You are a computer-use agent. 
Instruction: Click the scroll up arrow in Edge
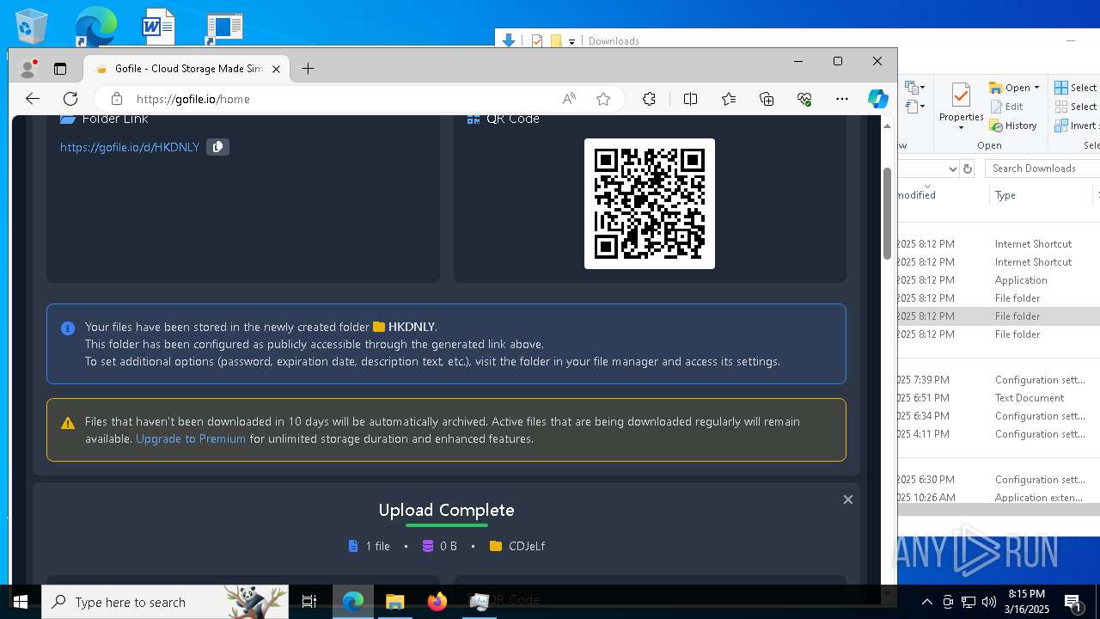point(887,126)
